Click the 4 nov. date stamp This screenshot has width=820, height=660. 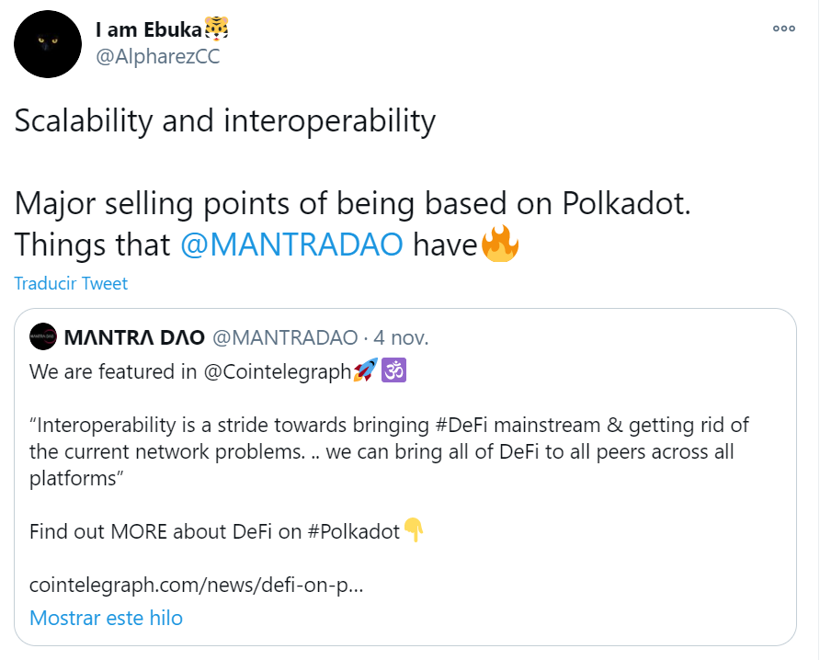[x=402, y=337]
